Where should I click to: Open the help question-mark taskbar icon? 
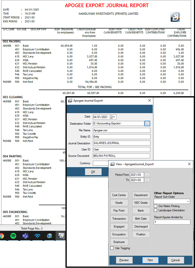point(49,236)
